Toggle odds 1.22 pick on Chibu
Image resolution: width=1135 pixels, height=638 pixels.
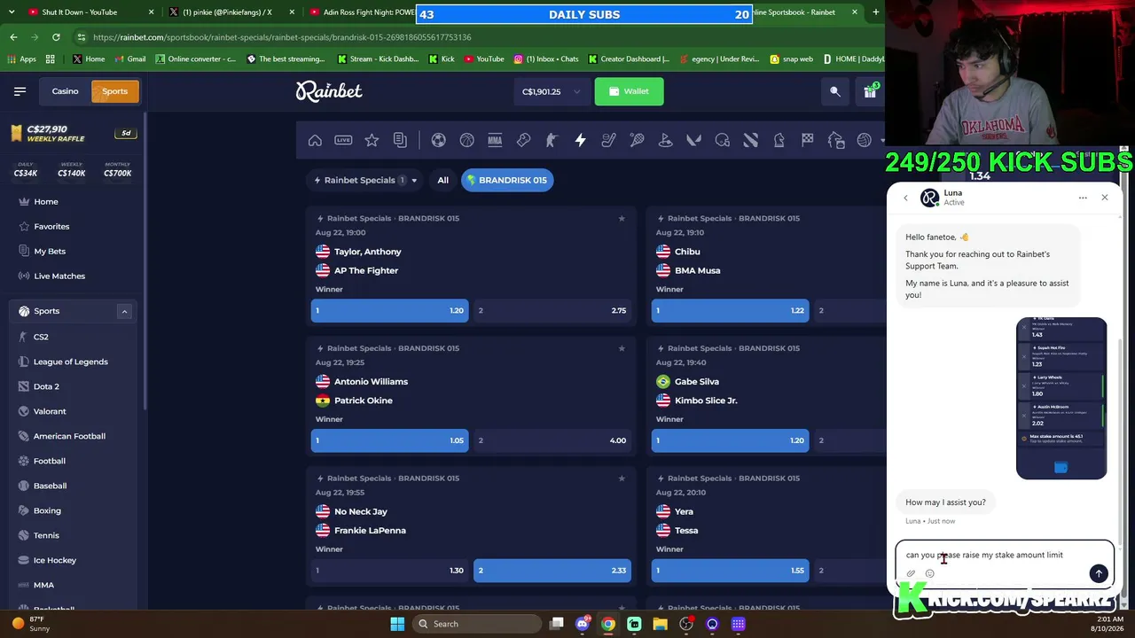(x=730, y=310)
